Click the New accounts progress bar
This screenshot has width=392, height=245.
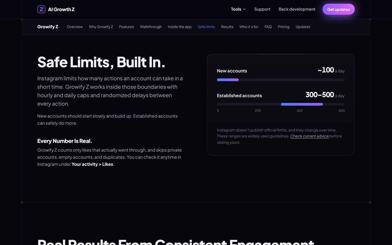[281, 80]
